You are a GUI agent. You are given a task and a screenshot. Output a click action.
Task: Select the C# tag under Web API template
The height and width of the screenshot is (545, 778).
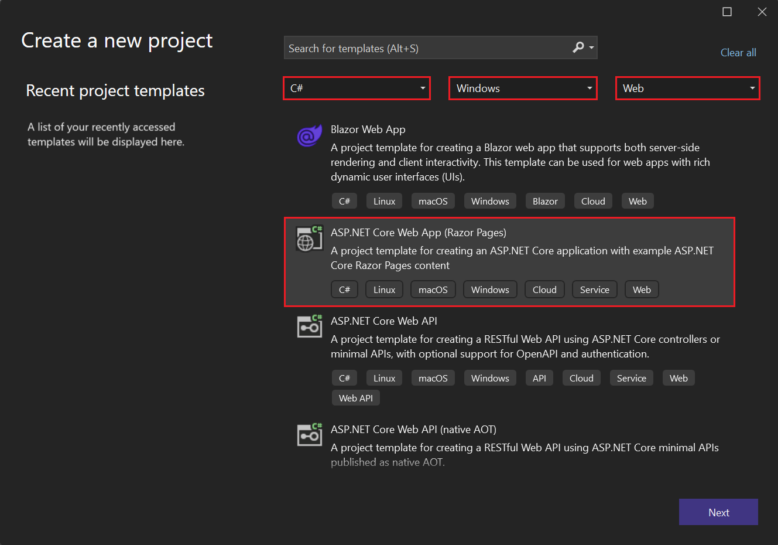pyautogui.click(x=344, y=377)
